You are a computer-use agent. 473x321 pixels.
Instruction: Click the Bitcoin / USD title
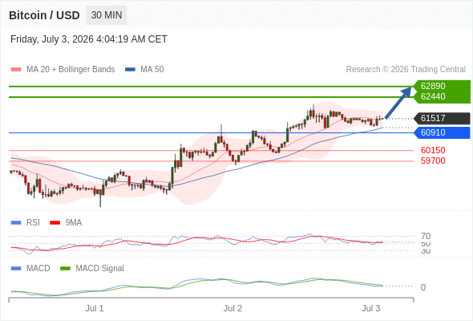point(44,15)
